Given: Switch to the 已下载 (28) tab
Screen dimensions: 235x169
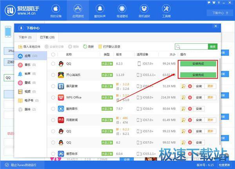Looking at the screenshot, I should coord(47,37).
